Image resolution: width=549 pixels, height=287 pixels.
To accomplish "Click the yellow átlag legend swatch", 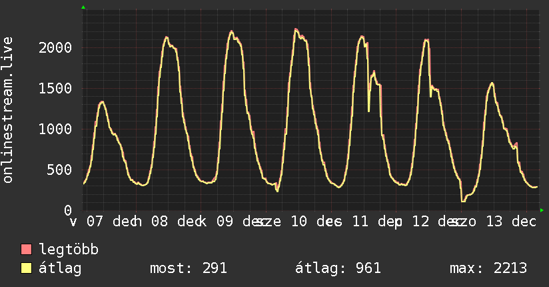I will click(x=27, y=268).
